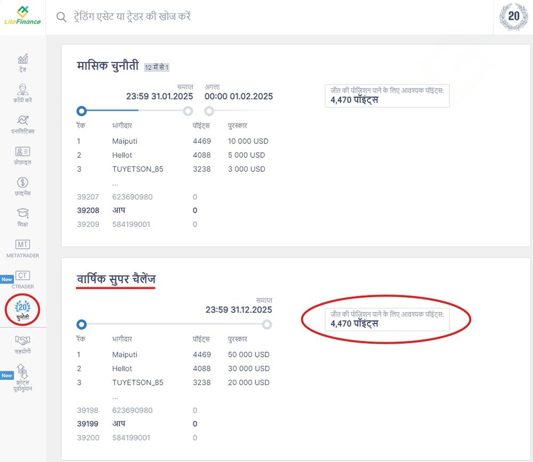Click Hellot in the monthly challenge table
533x462 pixels.
[x=122, y=155]
